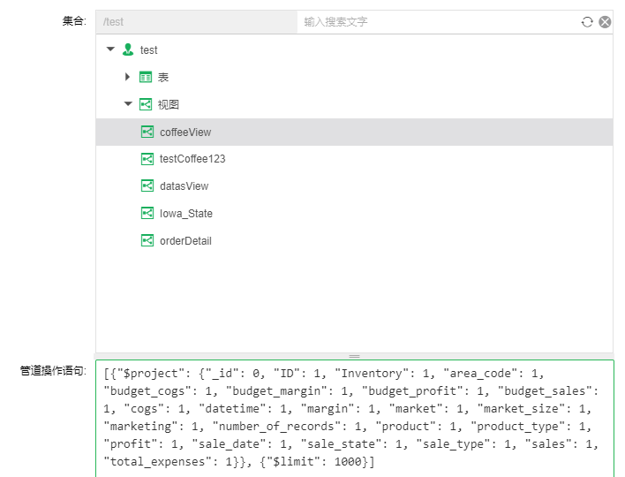Expand the 表 tables node
625x477 pixels.
128,78
